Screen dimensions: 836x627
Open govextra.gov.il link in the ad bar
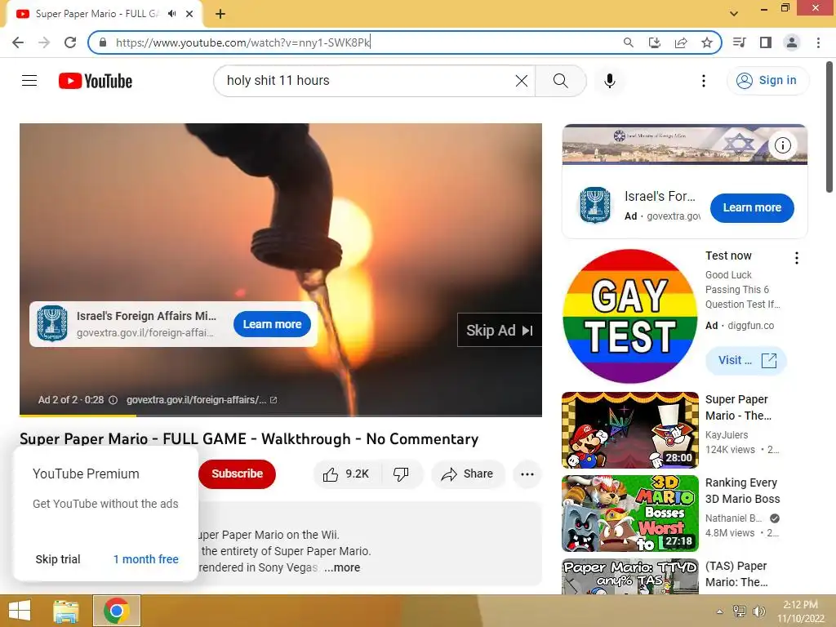point(202,400)
